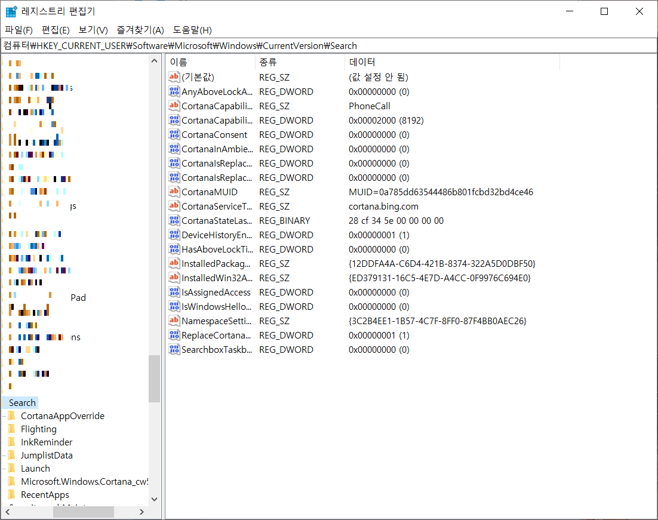The image size is (658, 520).
Task: Select the CortanaAppOverride subkey
Action: click(63, 416)
